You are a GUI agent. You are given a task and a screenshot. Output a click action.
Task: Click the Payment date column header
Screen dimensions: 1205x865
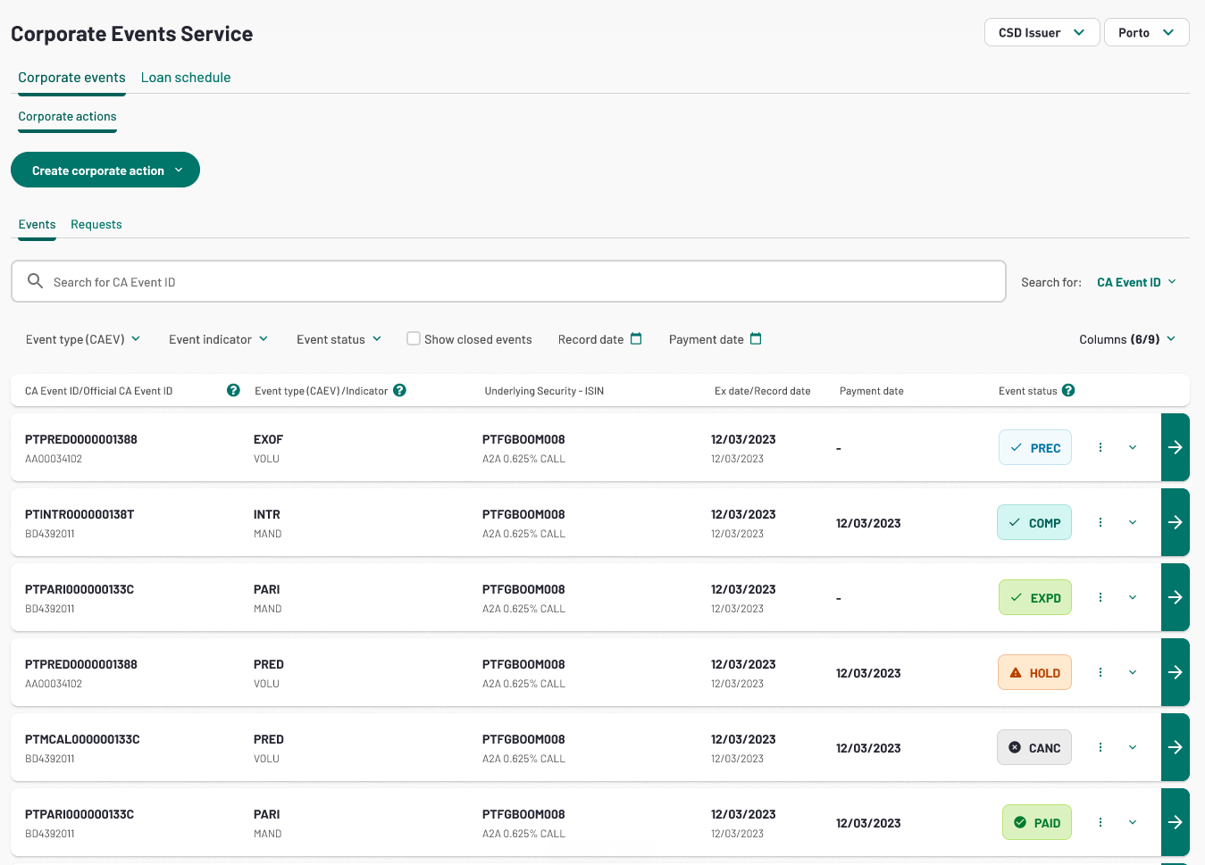(x=872, y=391)
